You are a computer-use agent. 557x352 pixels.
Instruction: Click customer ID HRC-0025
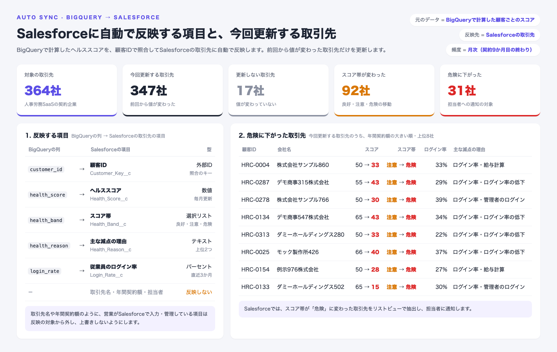[256, 252]
